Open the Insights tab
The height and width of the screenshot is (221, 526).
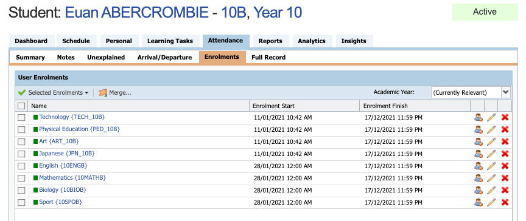tap(354, 41)
